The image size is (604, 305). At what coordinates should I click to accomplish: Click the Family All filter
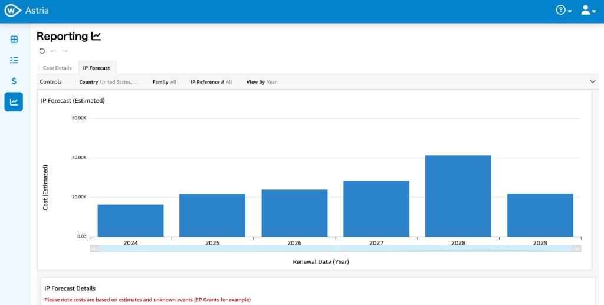pos(164,82)
